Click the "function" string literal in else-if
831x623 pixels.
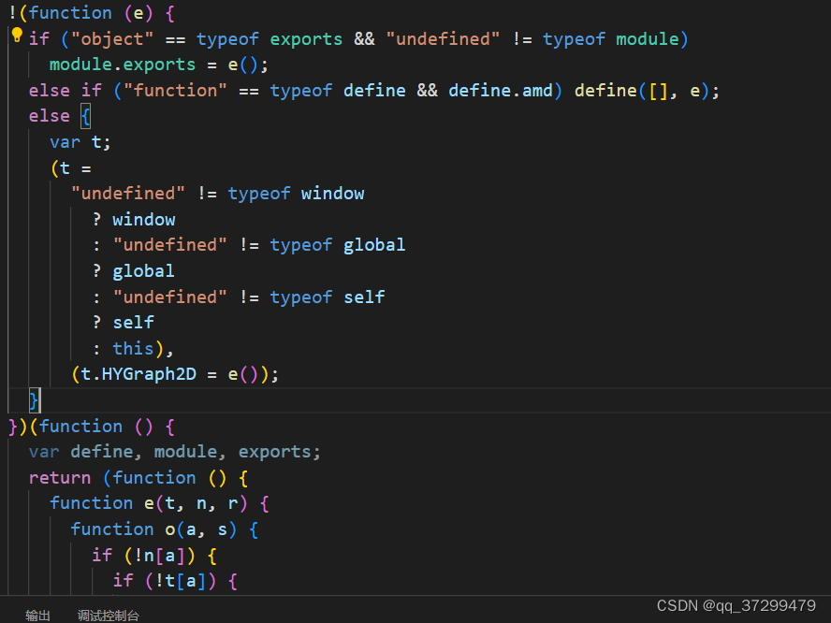pos(175,91)
